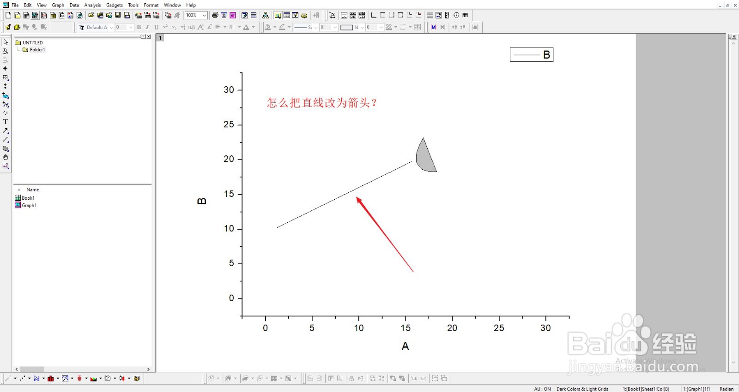Click the Line plot icon
The image size is (739, 392).
tap(8, 378)
